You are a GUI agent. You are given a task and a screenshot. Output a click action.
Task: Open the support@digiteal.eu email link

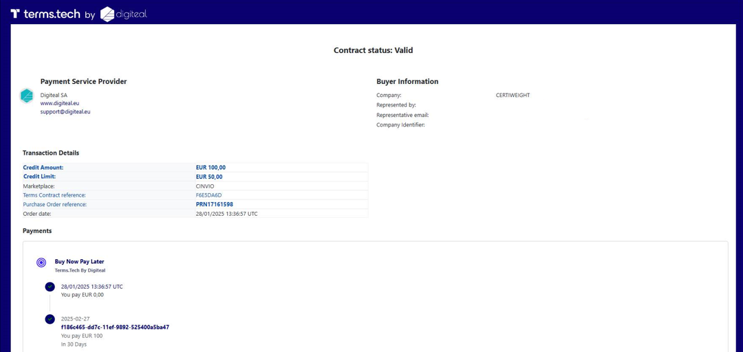(x=65, y=112)
